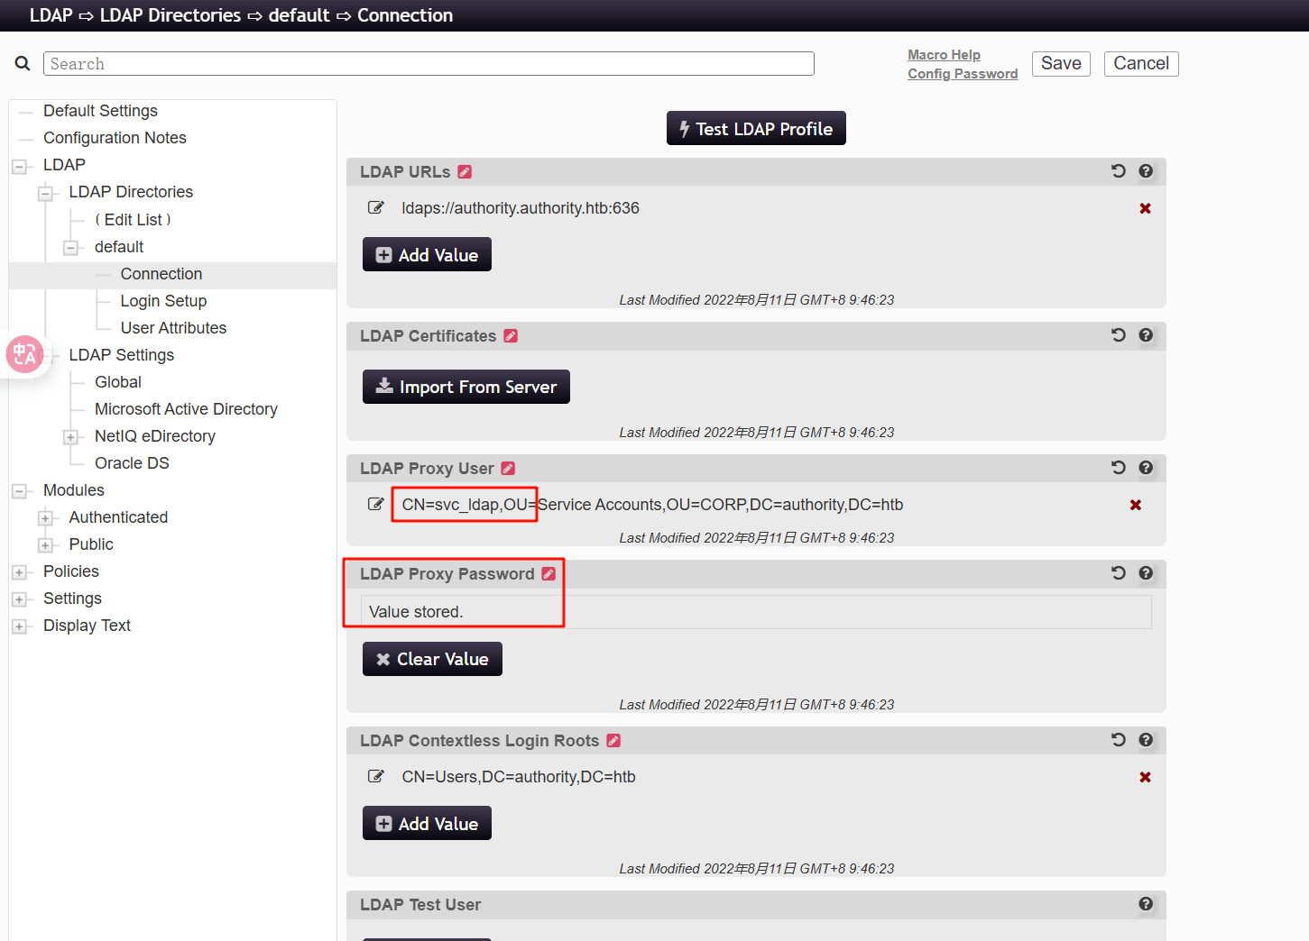1309x941 pixels.
Task: Open the Config Password link
Action: point(962,74)
